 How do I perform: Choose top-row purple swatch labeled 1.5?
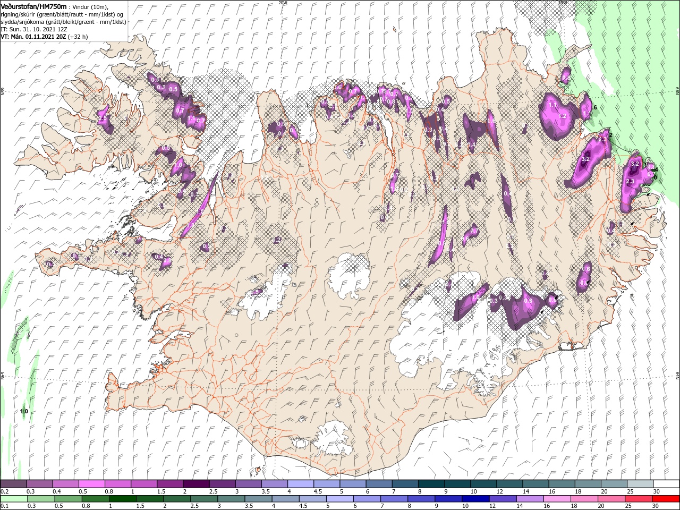pos(170,484)
